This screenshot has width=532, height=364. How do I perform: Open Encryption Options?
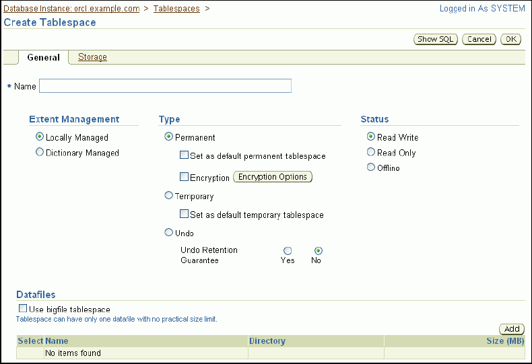pyautogui.click(x=273, y=177)
